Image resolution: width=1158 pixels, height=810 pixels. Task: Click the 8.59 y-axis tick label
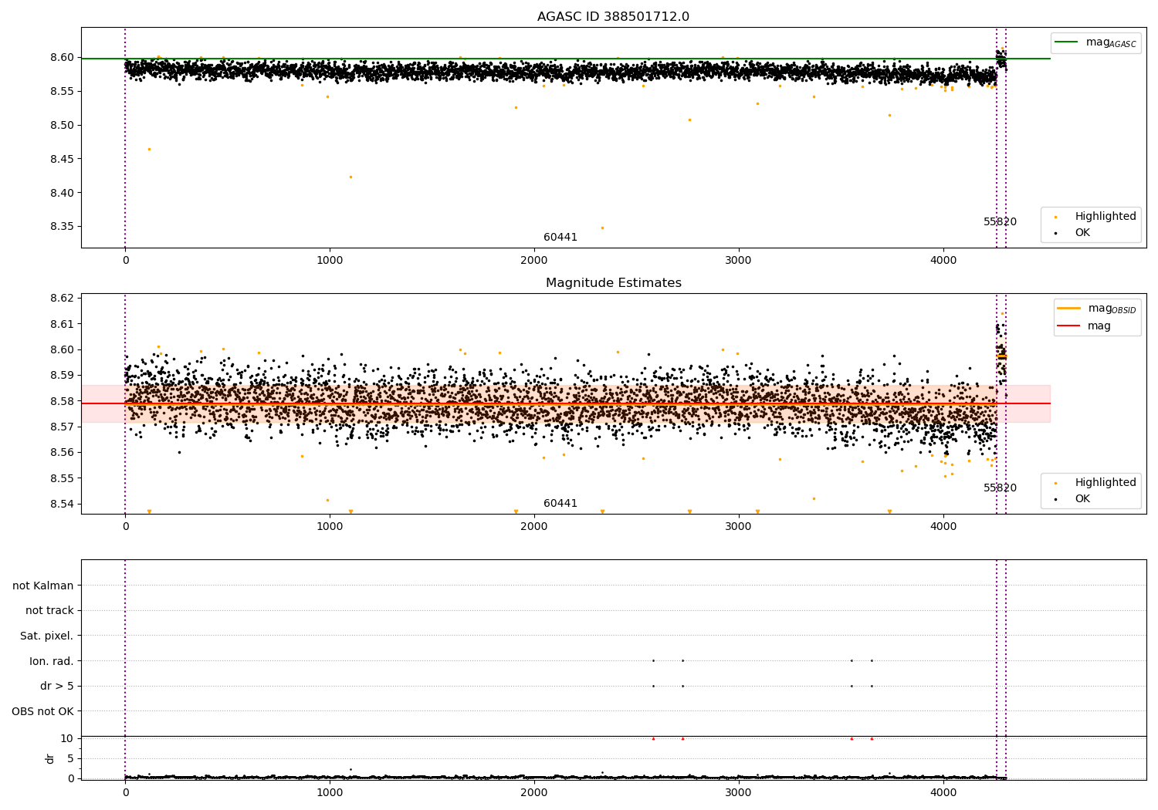pyautogui.click(x=61, y=376)
